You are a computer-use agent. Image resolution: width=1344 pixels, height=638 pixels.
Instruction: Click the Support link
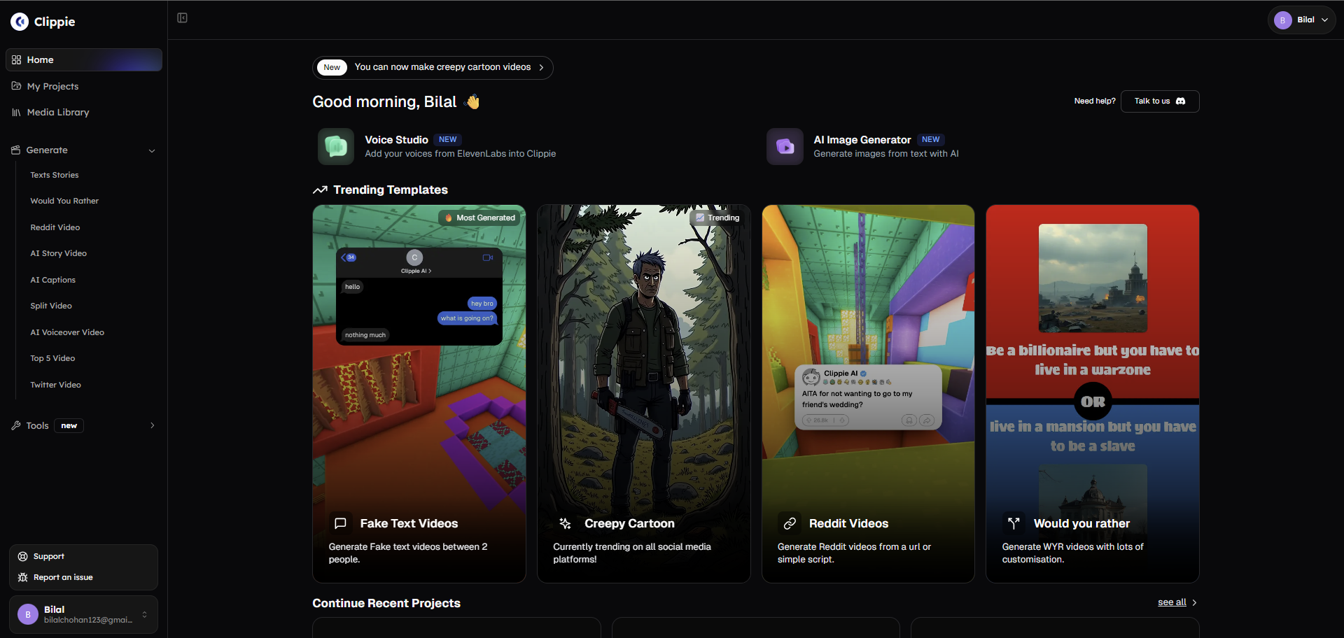click(x=49, y=556)
